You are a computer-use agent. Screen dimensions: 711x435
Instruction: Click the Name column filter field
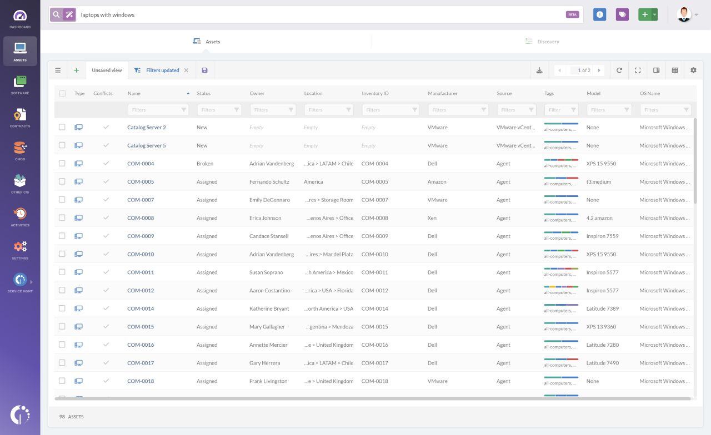tap(158, 110)
